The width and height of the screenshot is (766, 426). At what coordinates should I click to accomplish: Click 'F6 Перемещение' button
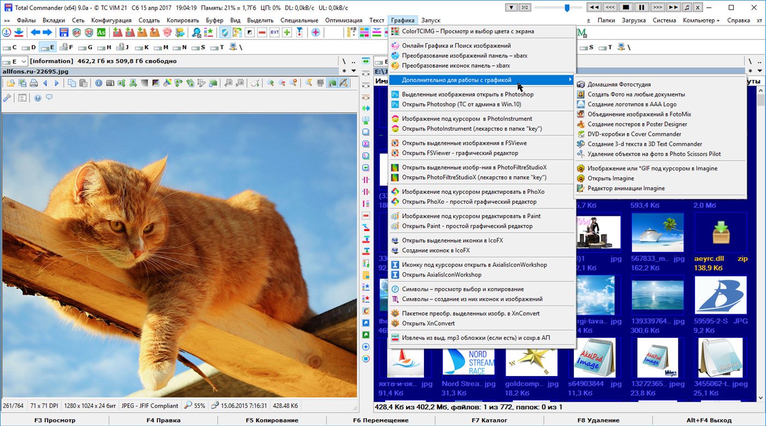[381, 421]
